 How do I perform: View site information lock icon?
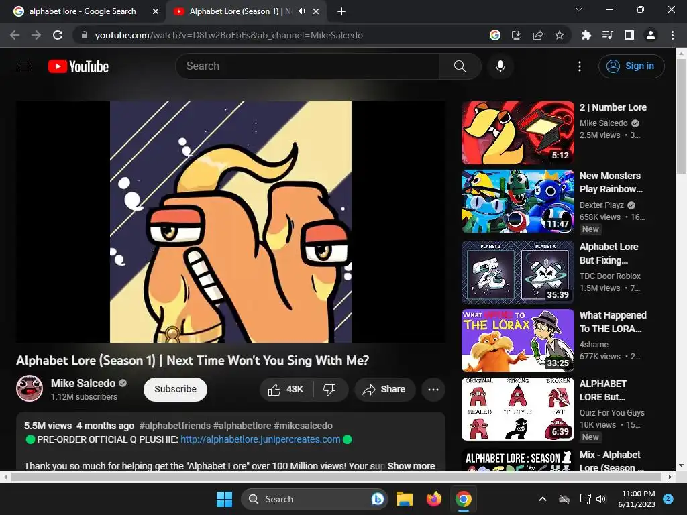[85, 35]
